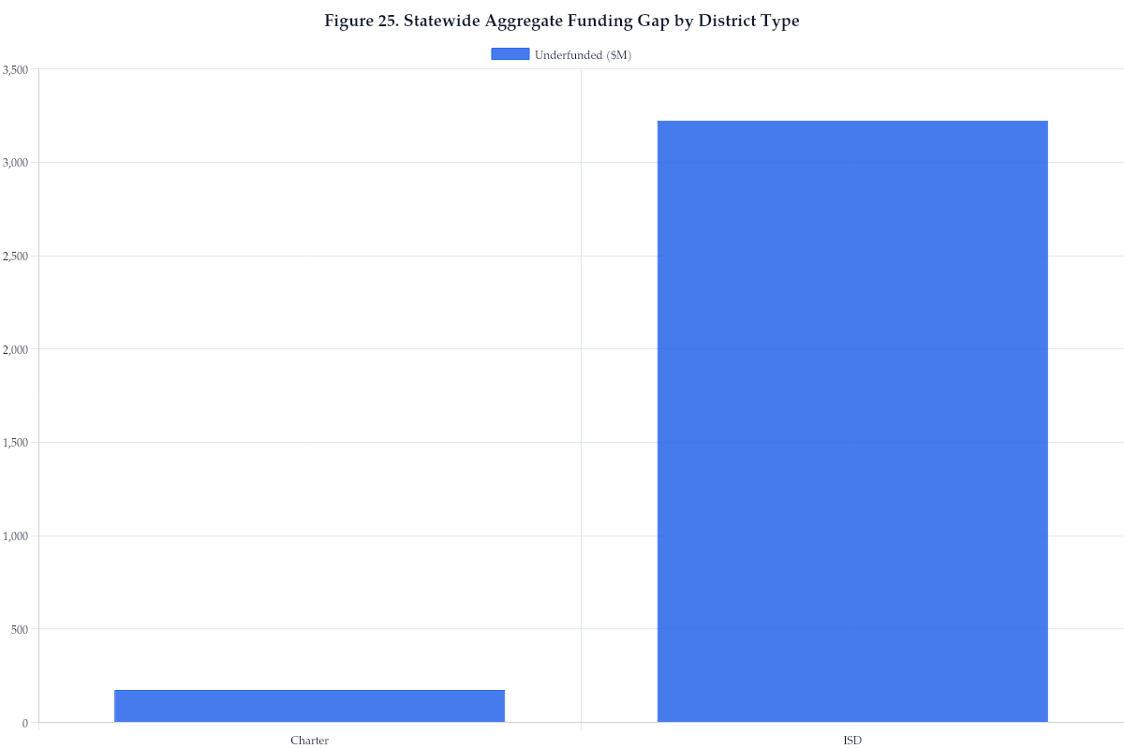Click the top of the ISD bar

(852, 121)
